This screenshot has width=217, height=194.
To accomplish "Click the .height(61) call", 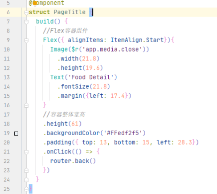I will [x=62, y=124].
